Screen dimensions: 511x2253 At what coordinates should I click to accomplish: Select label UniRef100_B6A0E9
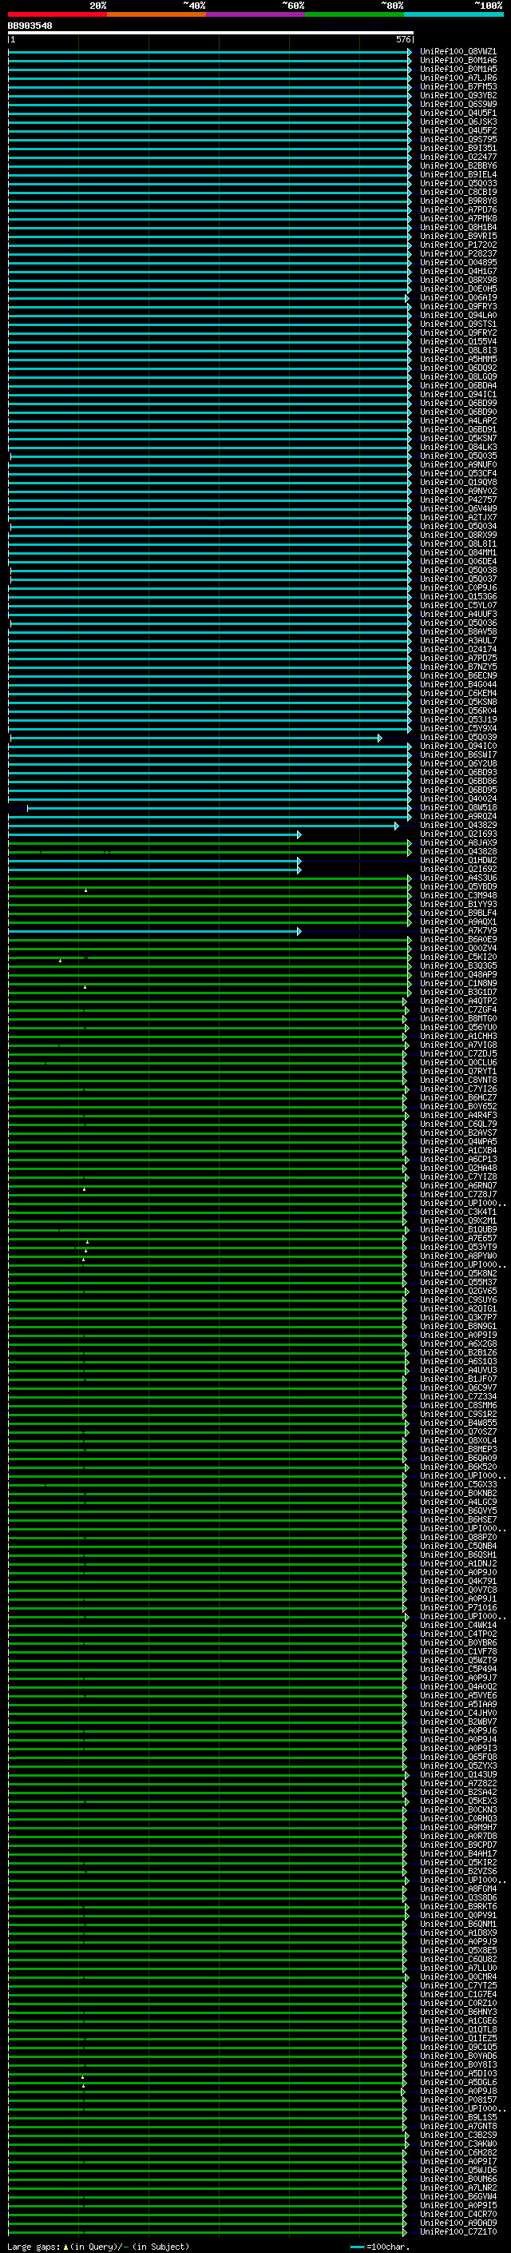(458, 940)
